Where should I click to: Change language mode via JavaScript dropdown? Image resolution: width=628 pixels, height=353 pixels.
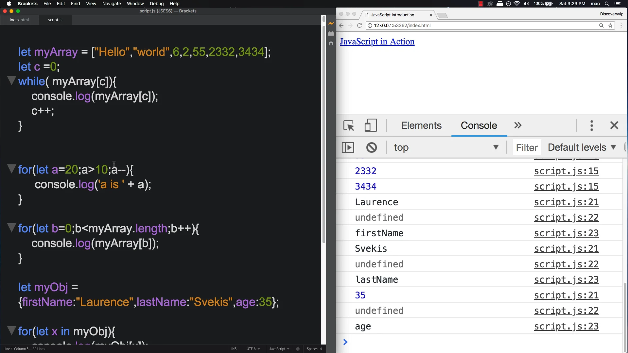[279, 349]
